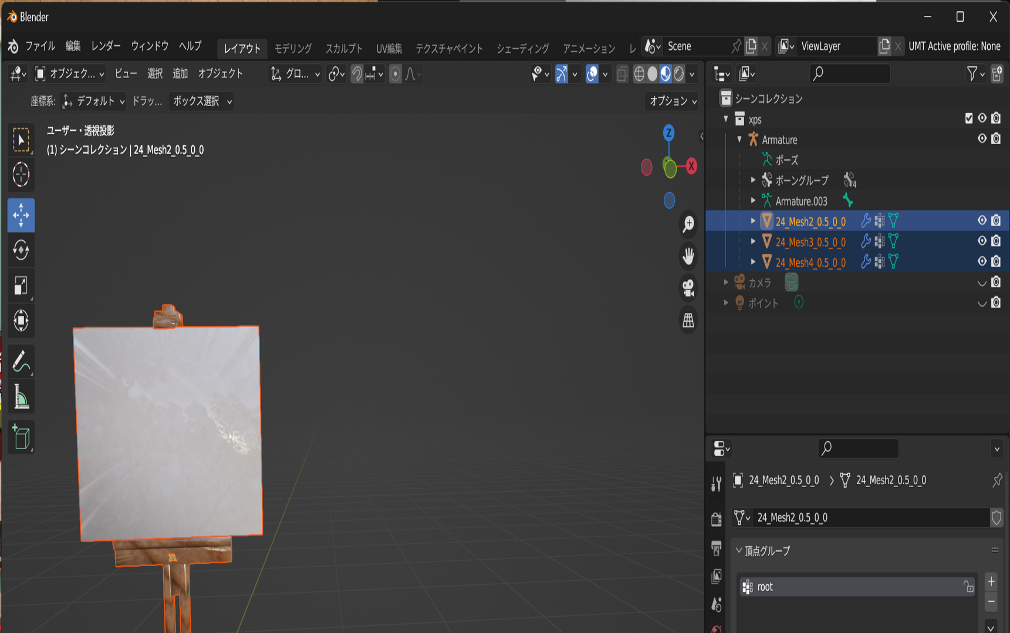Switch to orthographic grid view icon

[688, 320]
